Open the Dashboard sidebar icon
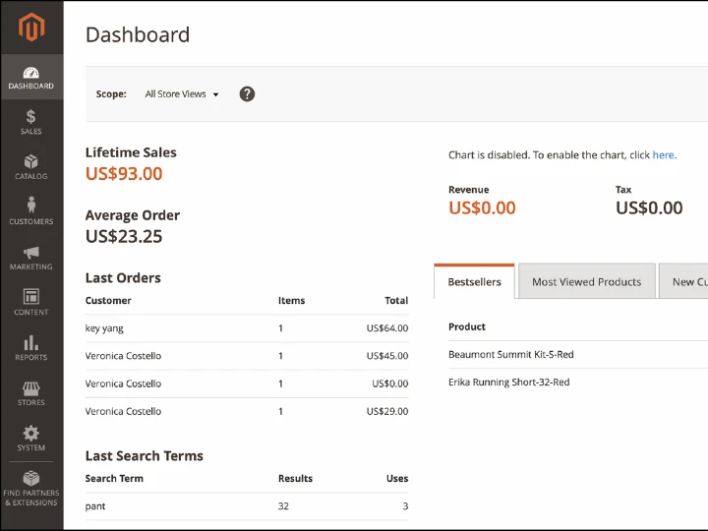 31,73
